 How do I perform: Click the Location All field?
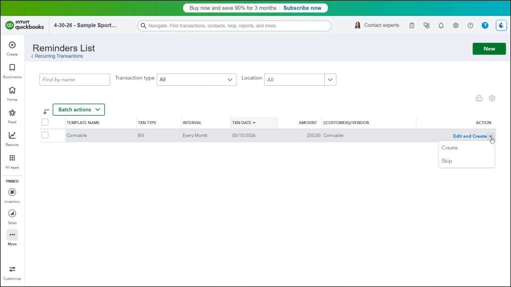click(x=294, y=80)
